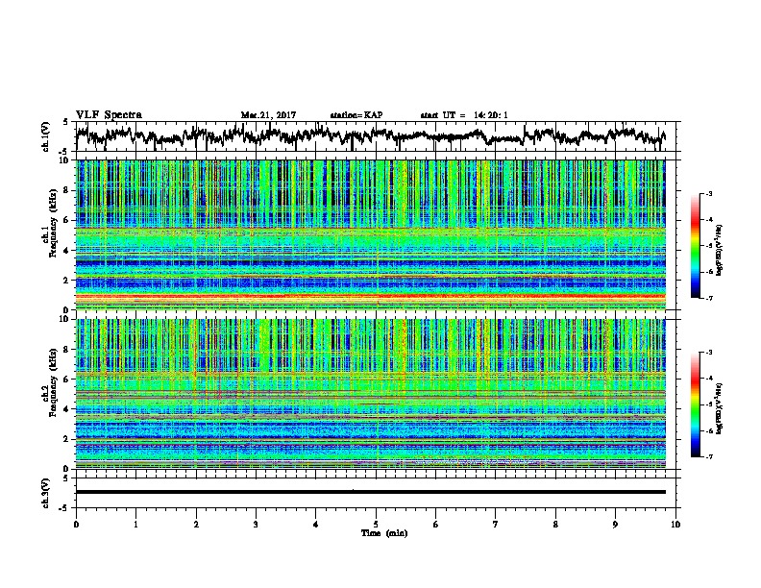761x588 pixels.
Task: Click the time-axis tick label "2"
Action: point(196,525)
